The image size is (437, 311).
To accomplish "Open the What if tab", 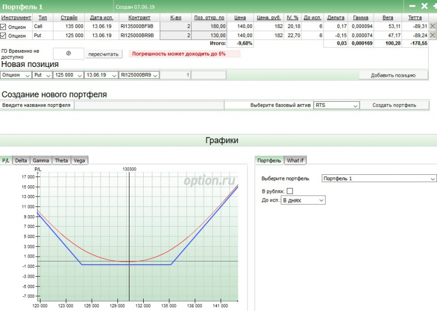I will (x=295, y=160).
